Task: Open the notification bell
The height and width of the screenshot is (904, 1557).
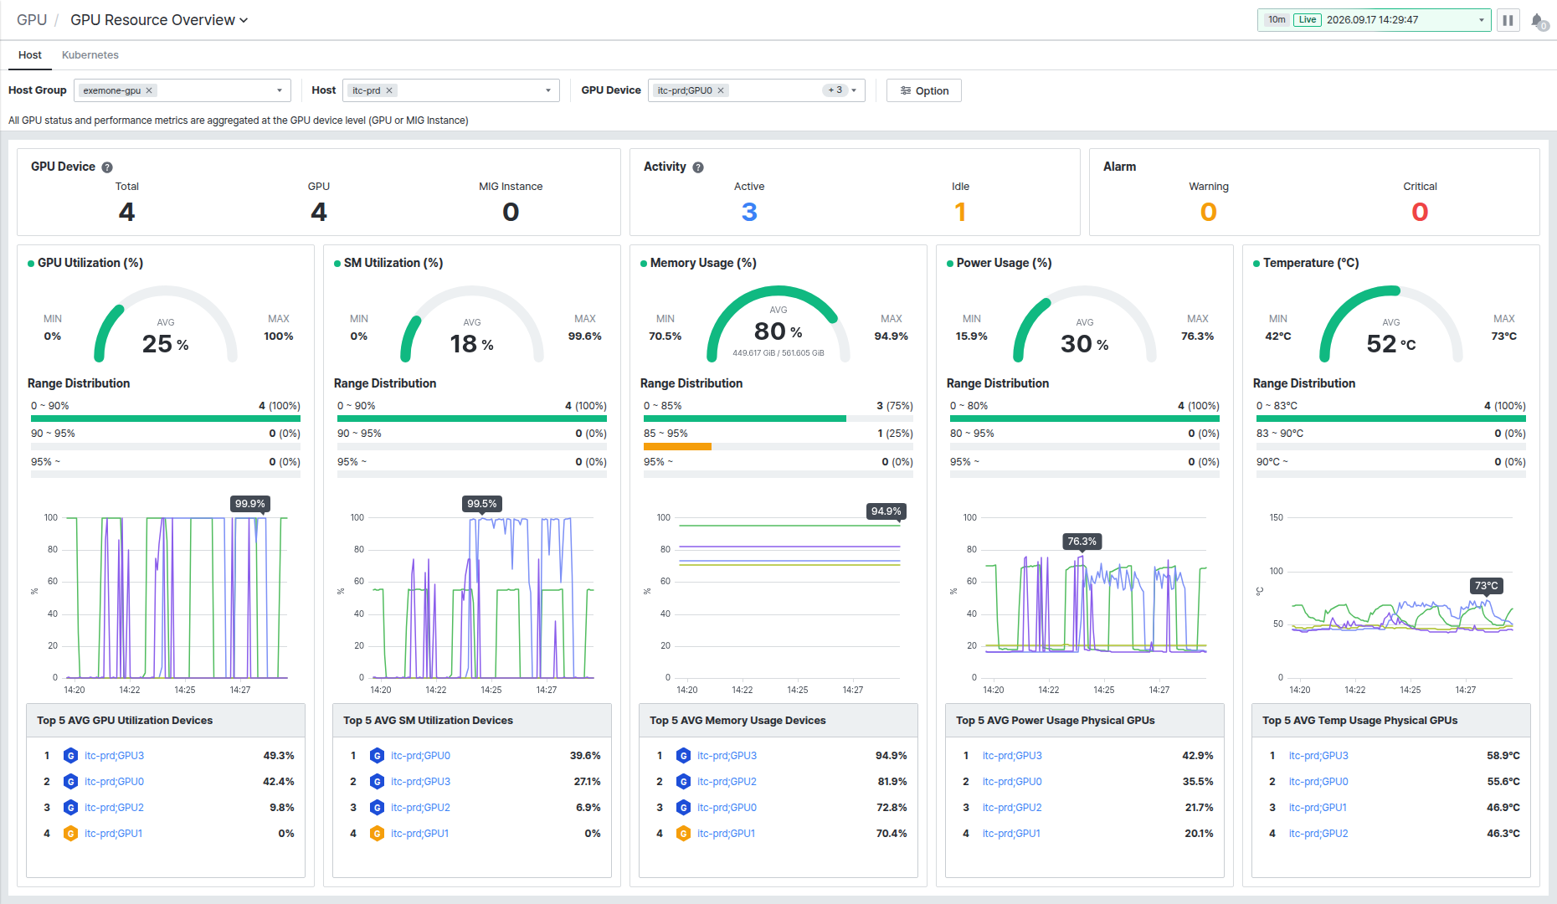Action: (x=1539, y=20)
